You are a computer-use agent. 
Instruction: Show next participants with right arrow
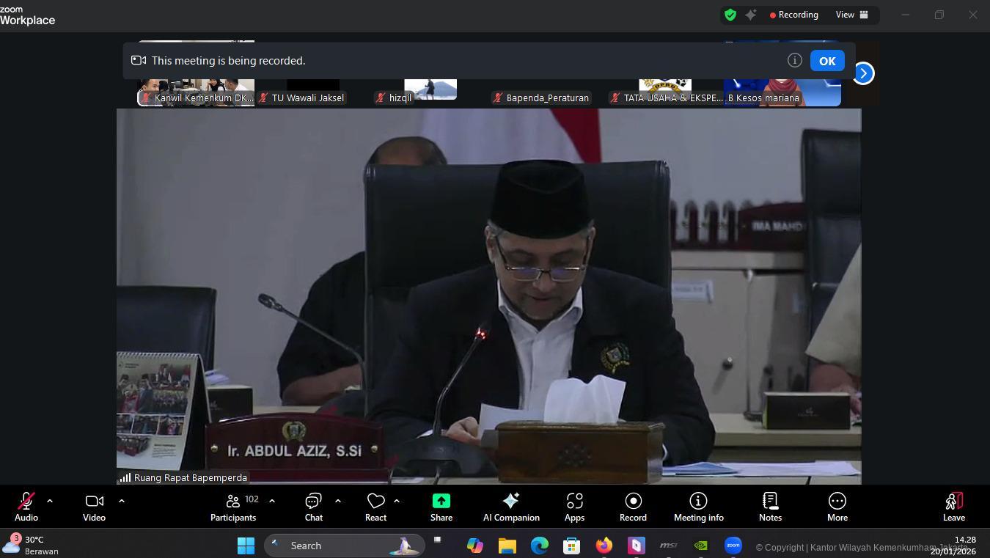pyautogui.click(x=863, y=73)
